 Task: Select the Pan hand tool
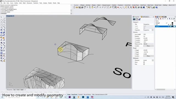(x=97, y=7)
